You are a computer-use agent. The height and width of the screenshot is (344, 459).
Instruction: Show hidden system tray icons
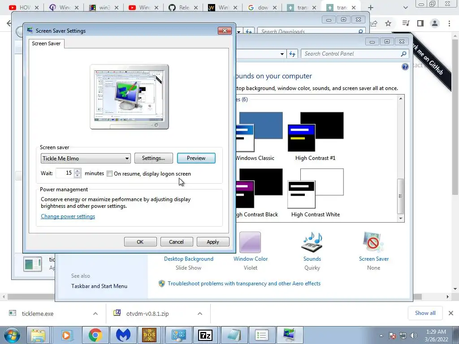[x=381, y=335]
